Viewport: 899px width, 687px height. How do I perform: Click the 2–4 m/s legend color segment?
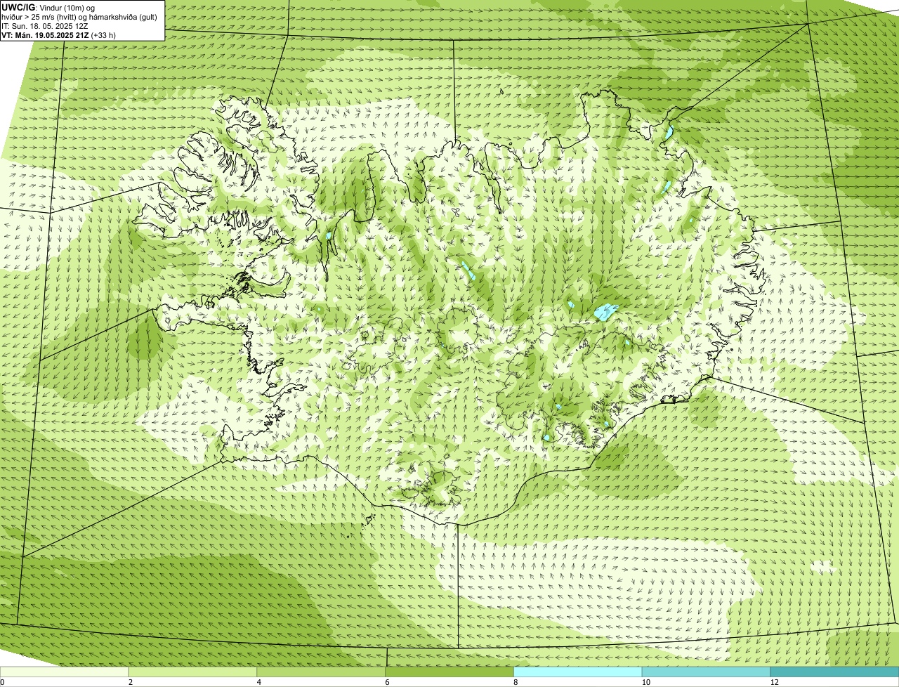pos(192,672)
